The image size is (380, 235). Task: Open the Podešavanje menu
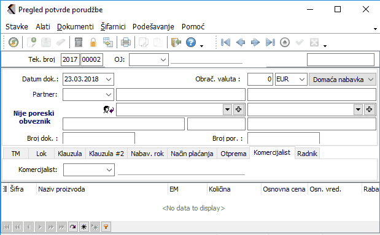[x=153, y=26]
